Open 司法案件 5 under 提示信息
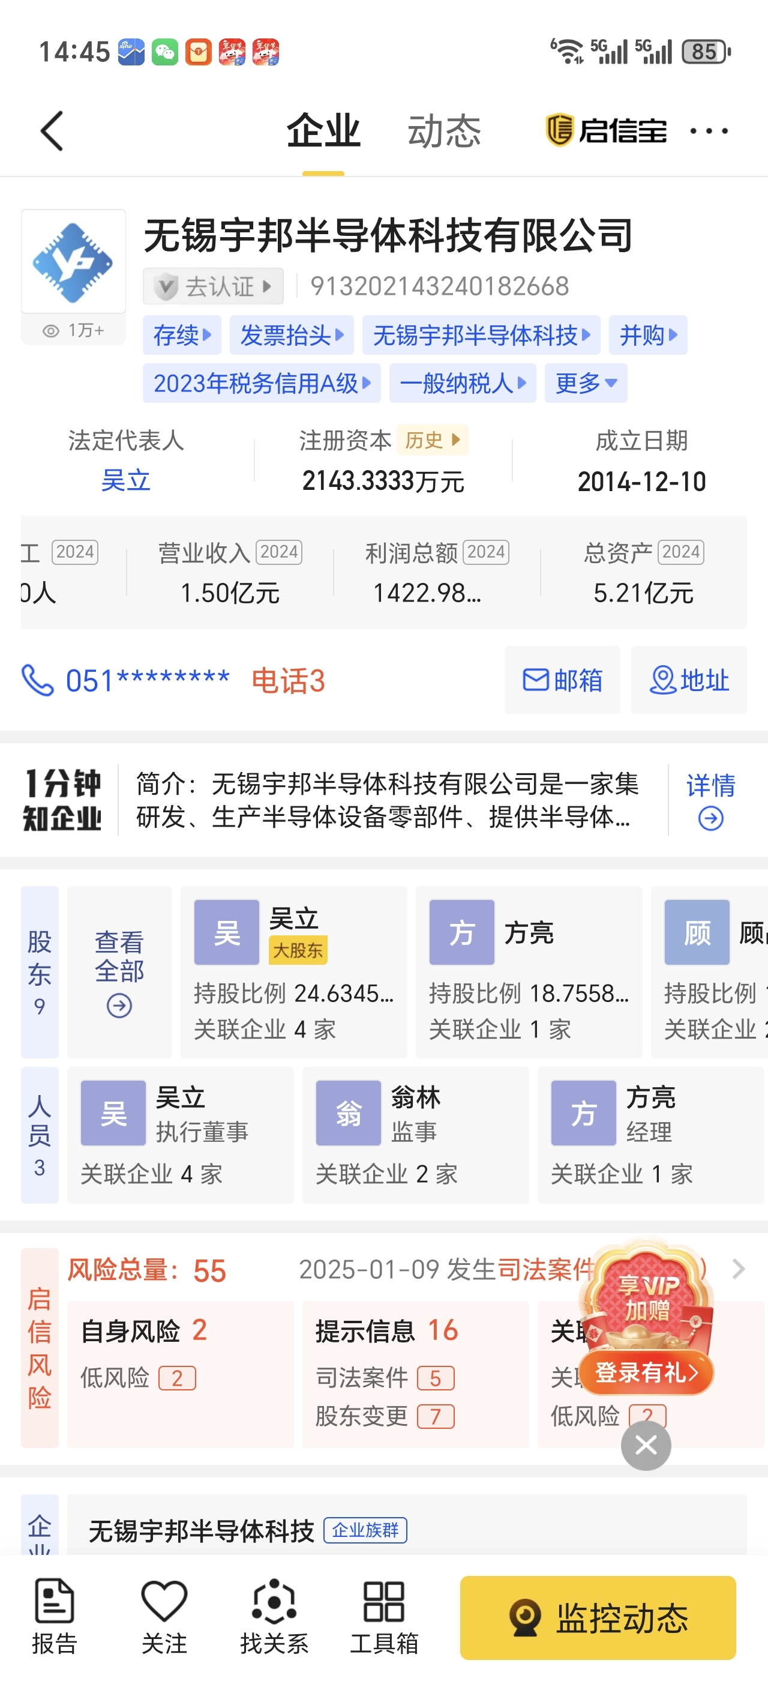This screenshot has height=1681, width=768. [385, 1378]
